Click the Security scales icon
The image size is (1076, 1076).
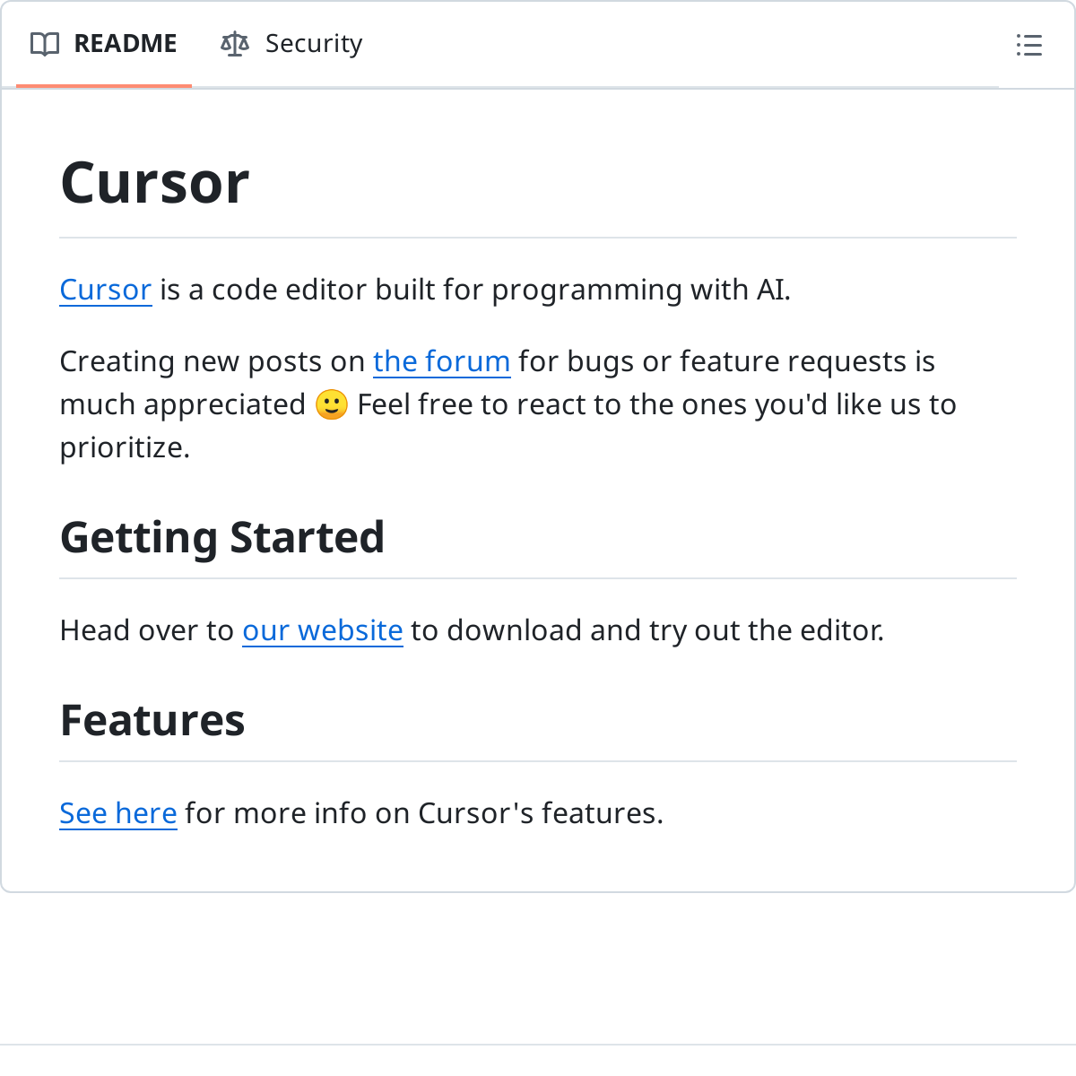tap(235, 44)
